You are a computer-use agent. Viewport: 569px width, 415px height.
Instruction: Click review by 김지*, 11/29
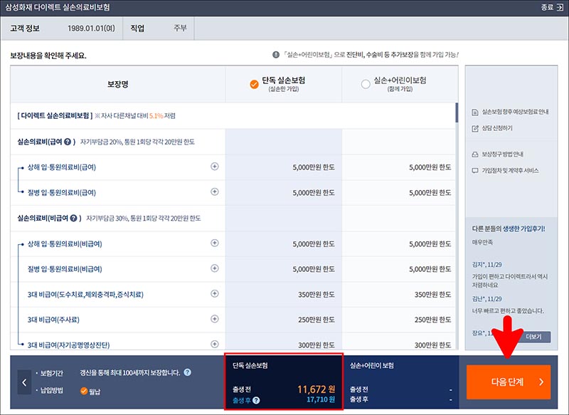pos(486,265)
